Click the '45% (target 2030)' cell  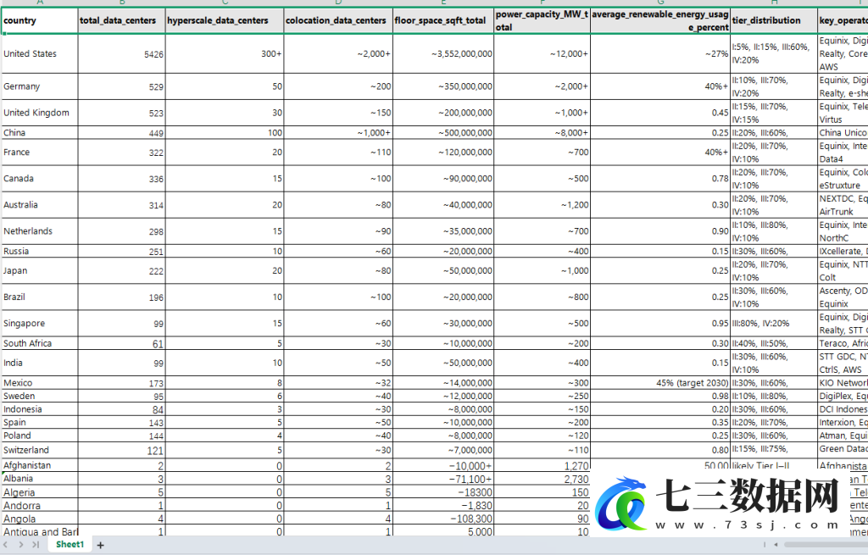[x=660, y=383]
